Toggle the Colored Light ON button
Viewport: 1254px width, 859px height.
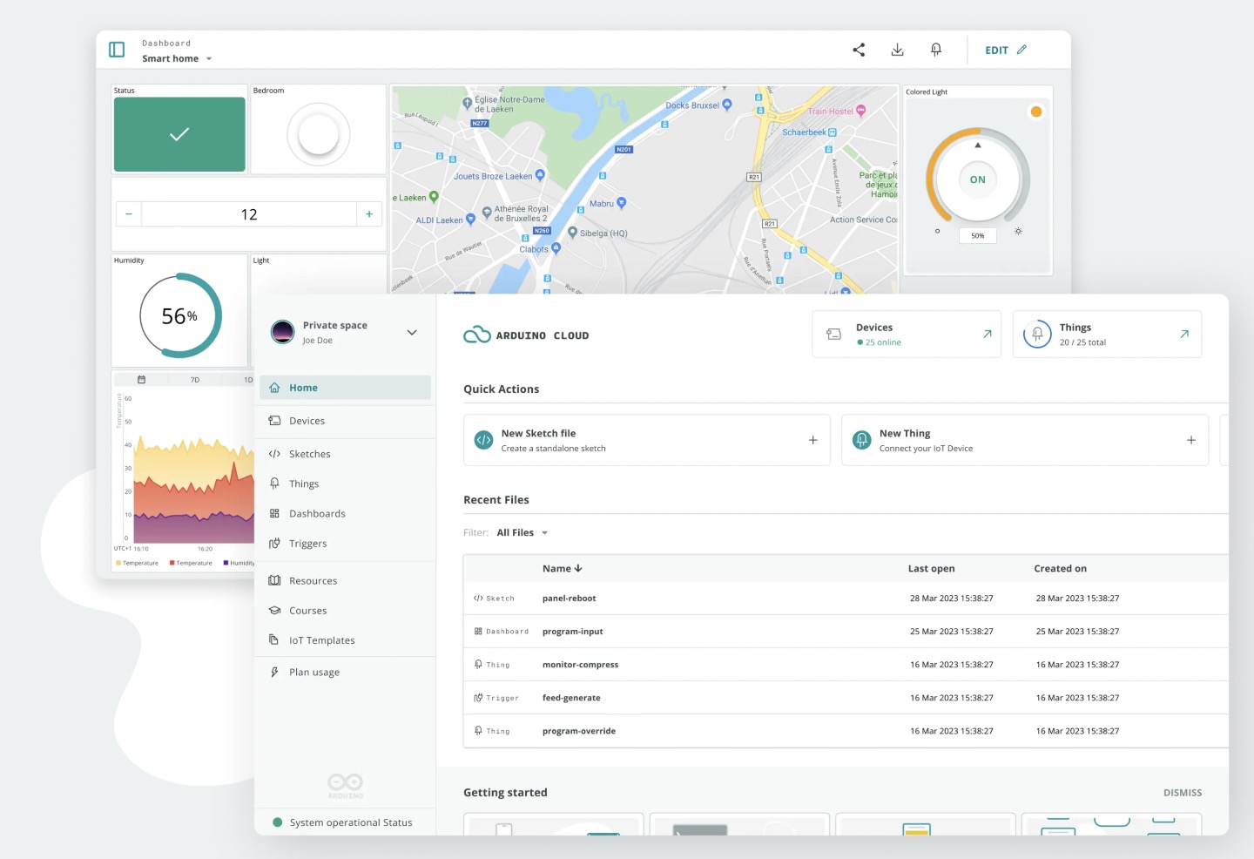[x=978, y=179]
